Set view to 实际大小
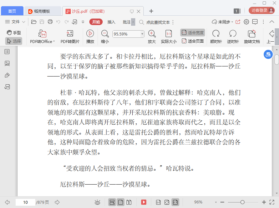Screen dimensions: 279x208 click(x=169, y=36)
